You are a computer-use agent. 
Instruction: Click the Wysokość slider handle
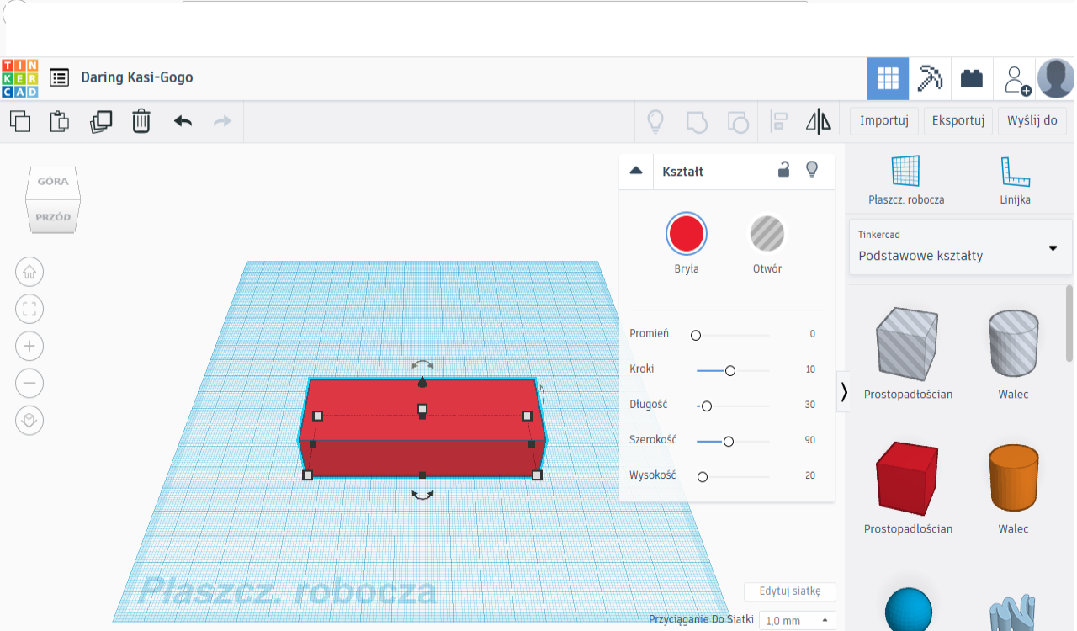click(703, 477)
